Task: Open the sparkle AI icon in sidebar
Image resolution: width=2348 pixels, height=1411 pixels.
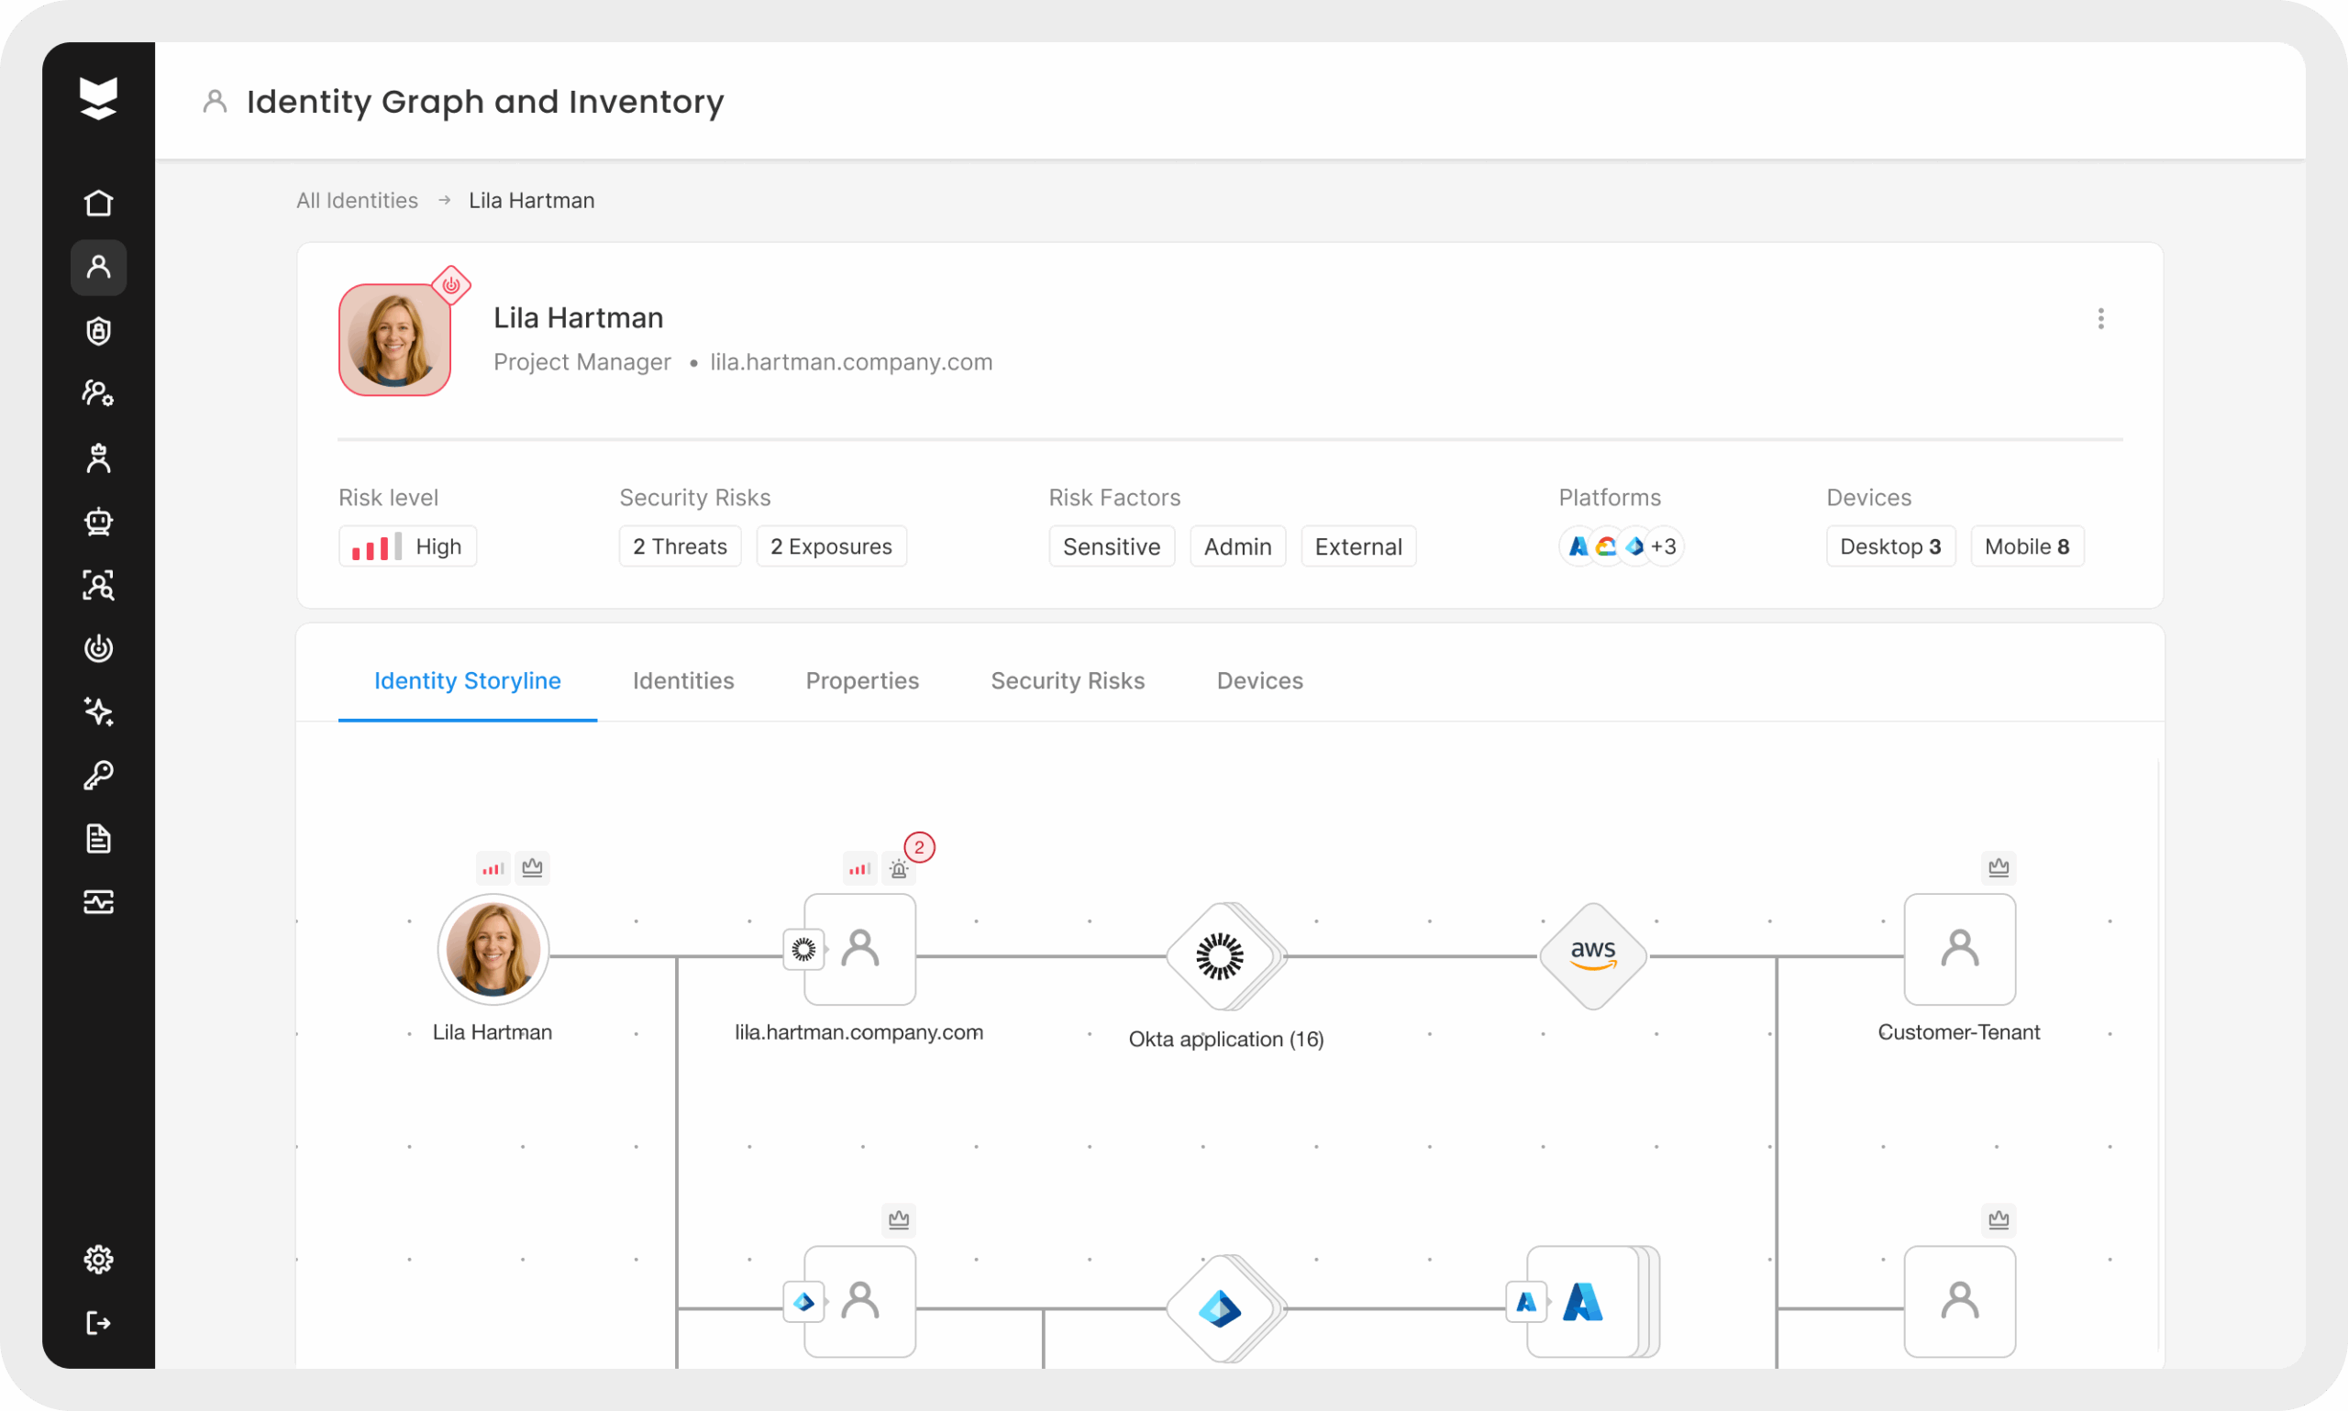Action: [x=98, y=711]
